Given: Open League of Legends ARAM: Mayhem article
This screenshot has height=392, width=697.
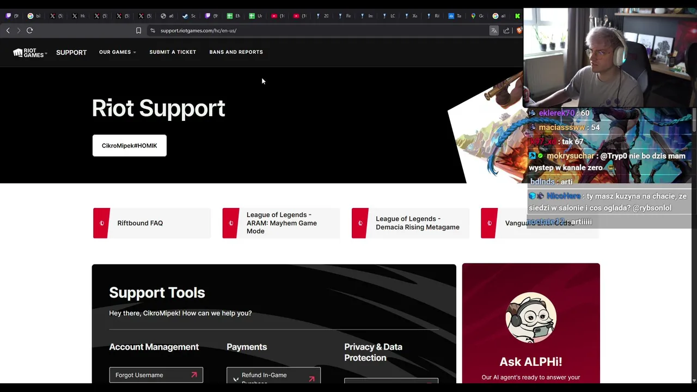Looking at the screenshot, I should coord(281,223).
